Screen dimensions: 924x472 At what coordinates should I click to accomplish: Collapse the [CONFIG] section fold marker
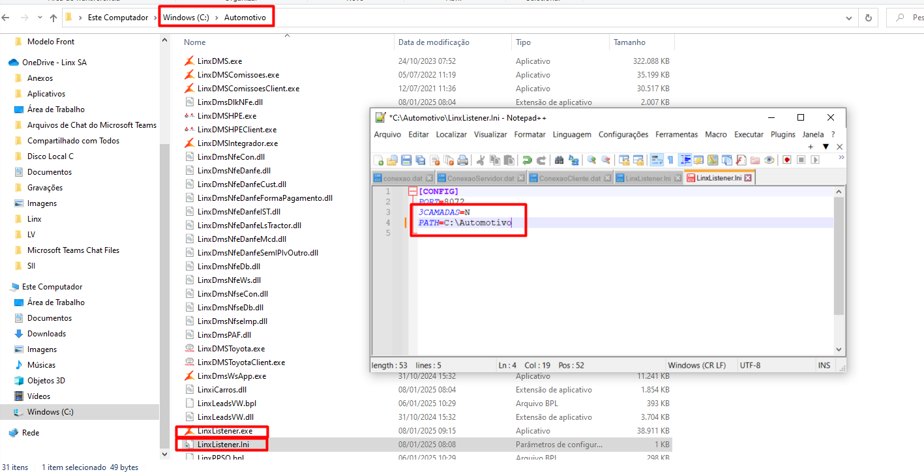pos(412,191)
